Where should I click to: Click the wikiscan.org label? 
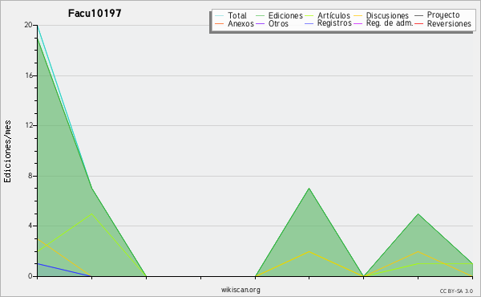pos(240,290)
